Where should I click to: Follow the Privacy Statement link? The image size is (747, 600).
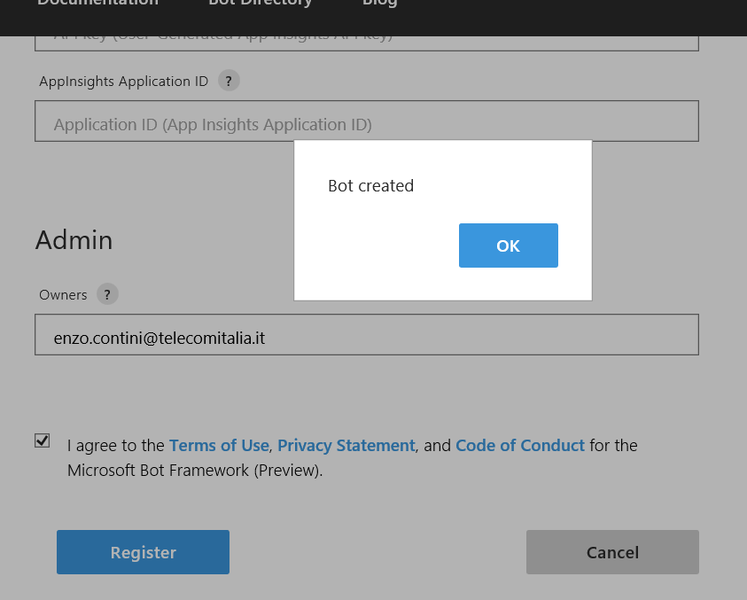click(x=346, y=445)
